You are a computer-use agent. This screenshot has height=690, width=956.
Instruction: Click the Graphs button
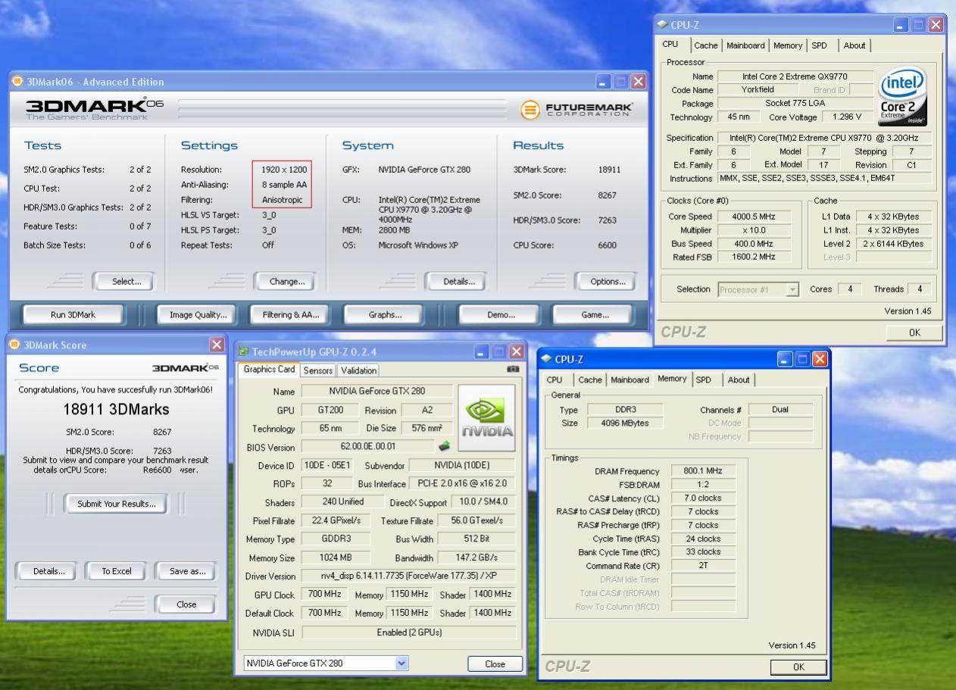[385, 314]
